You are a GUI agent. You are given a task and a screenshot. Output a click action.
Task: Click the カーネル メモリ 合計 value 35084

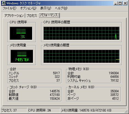tap(114, 91)
